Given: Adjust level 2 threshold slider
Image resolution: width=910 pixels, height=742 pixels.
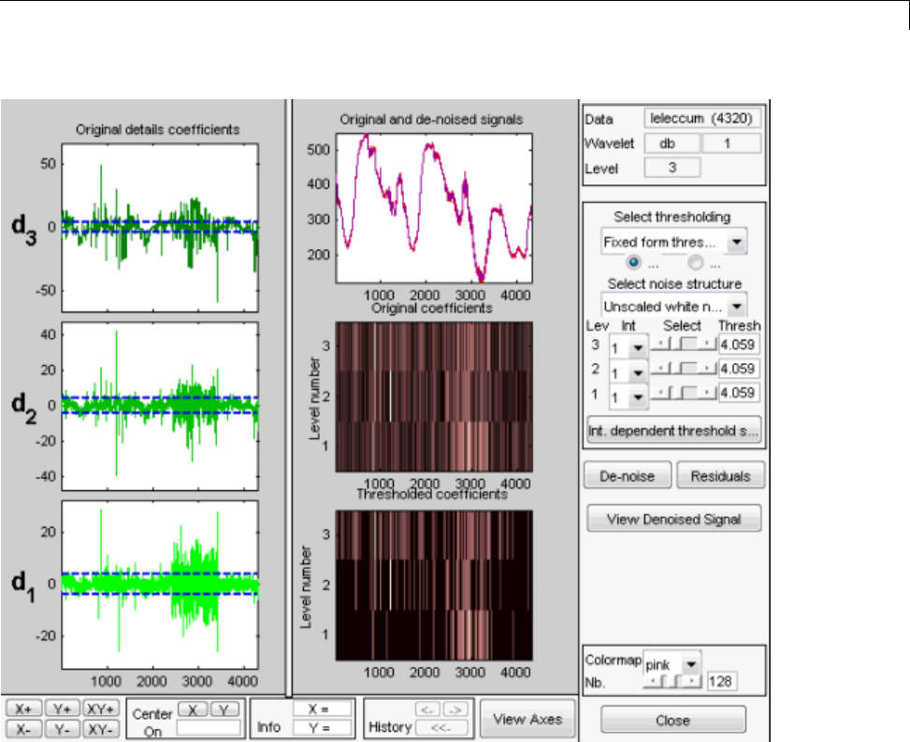Looking at the screenshot, I should pyautogui.click(x=683, y=368).
